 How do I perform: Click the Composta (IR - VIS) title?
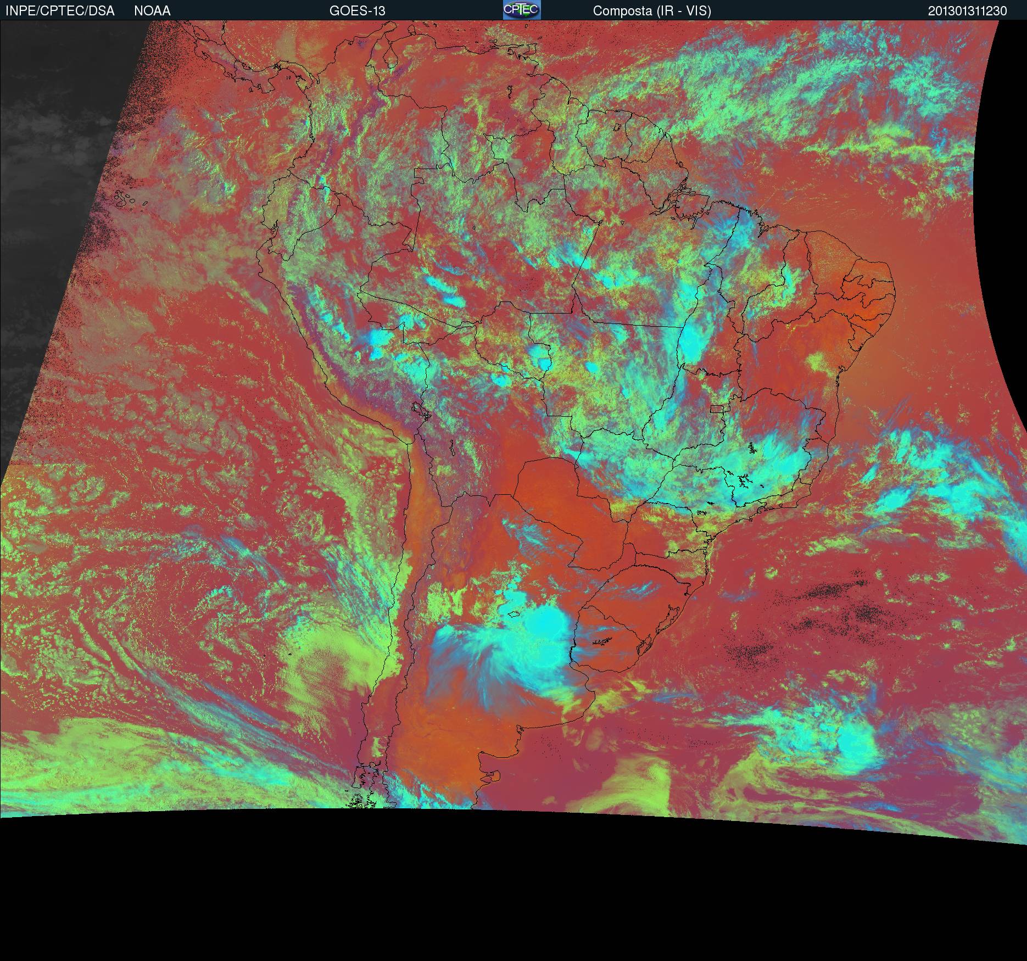point(652,11)
